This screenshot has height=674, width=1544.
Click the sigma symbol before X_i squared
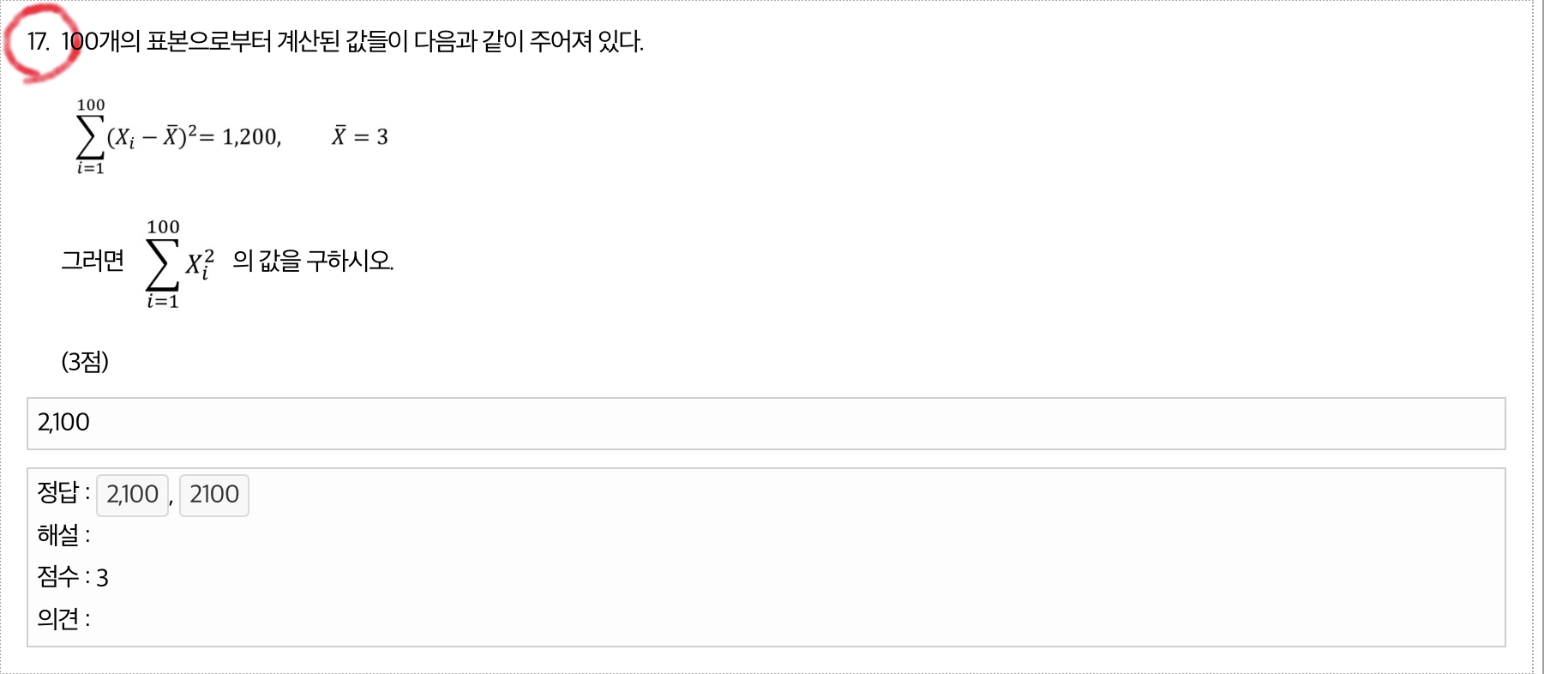click(162, 263)
